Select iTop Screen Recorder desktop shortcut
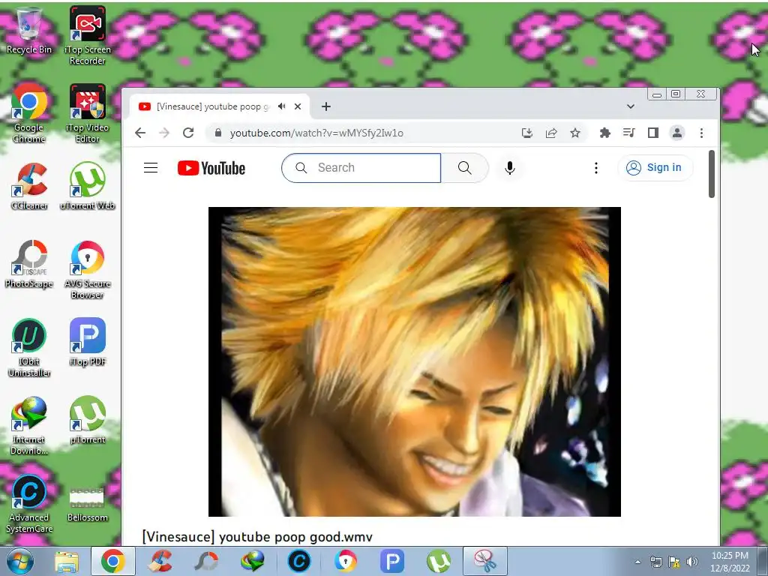768x576 pixels. (x=87, y=34)
